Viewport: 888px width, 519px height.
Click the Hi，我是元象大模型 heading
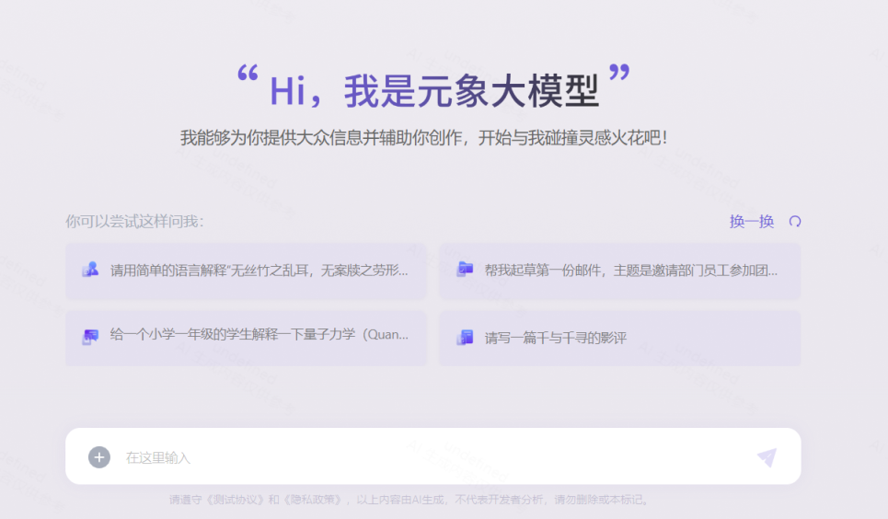433,90
